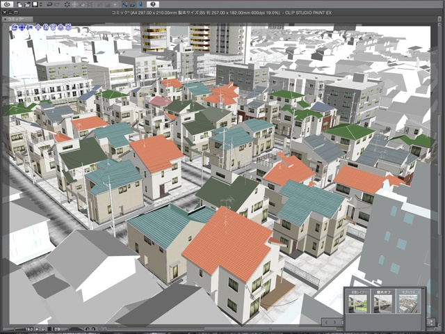Click the last 3D object manipulator icon
The width and height of the screenshot is (445, 334).
[68, 27]
